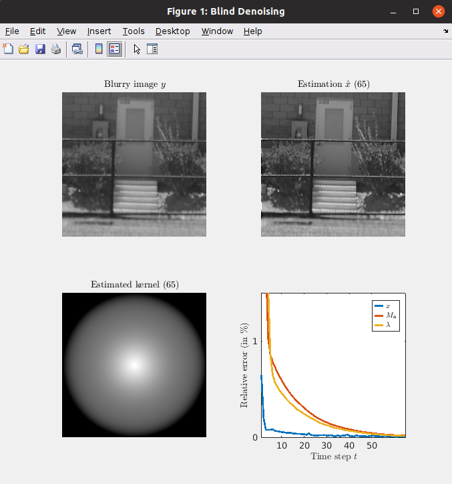Click the 'Relative error (in %)' axis label
Screen dimensions: 452x484
pos(244,365)
